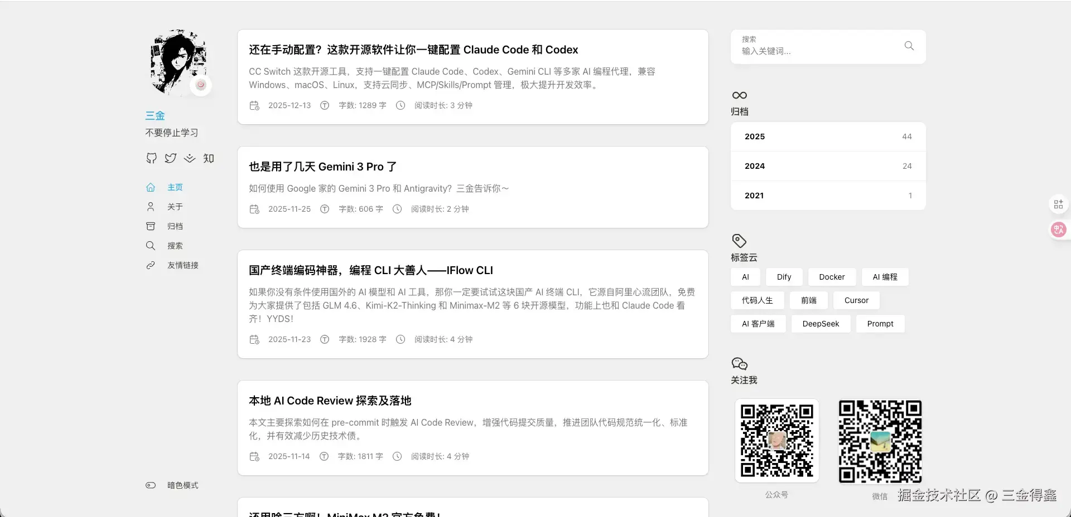
Task: Select the AI tag
Action: click(746, 277)
